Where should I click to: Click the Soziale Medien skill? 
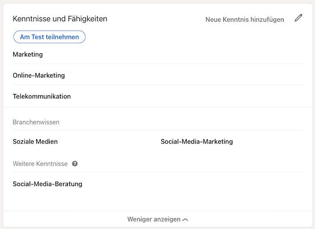pyautogui.click(x=35, y=142)
